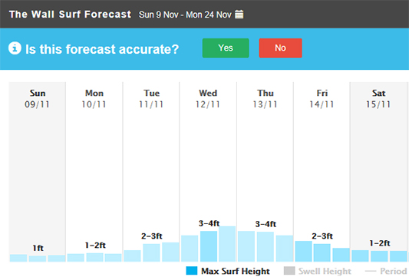Viewport: 409px width, 277px height.
Task: Toggle the Period legend line
Action: click(x=371, y=272)
